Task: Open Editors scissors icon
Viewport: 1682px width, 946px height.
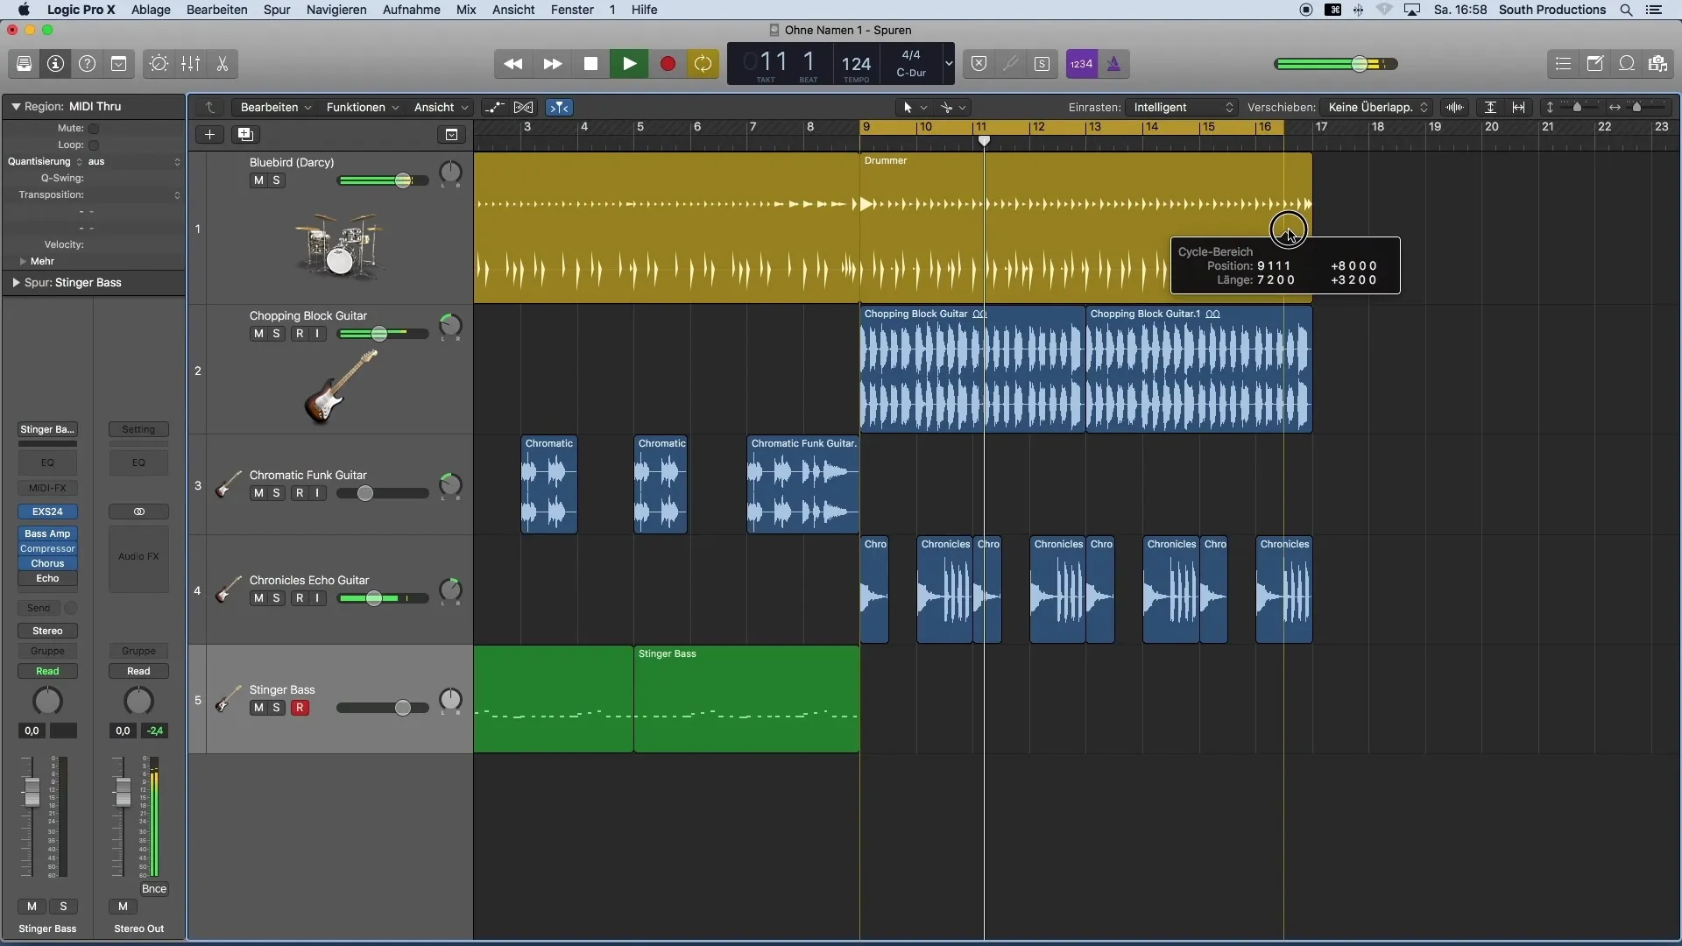Action: 223,64
